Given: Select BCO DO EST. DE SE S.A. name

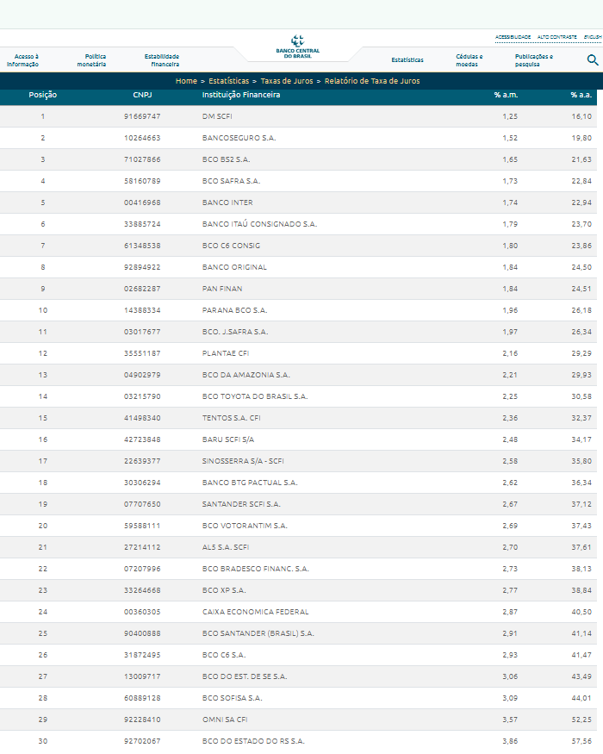Looking at the screenshot, I should 245,676.
